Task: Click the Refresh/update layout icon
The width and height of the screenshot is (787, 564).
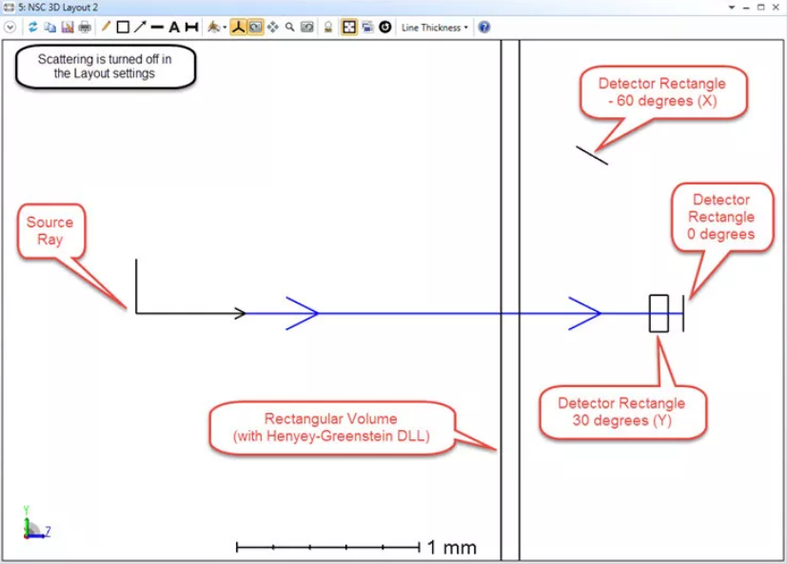Action: tap(32, 28)
